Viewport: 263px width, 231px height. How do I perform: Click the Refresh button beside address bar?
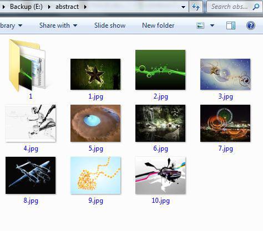pyautogui.click(x=196, y=7)
